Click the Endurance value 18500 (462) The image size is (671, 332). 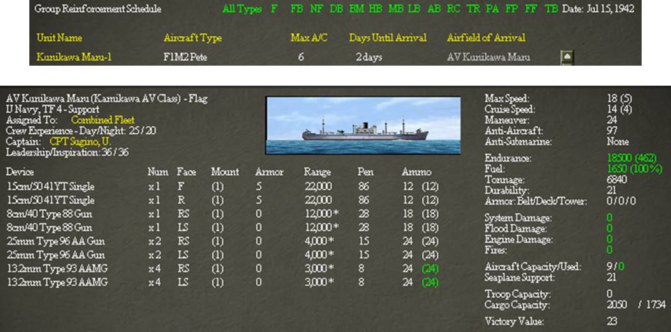[x=632, y=158]
